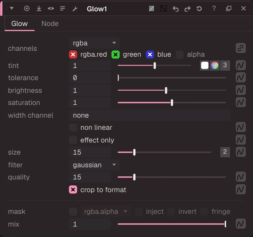Open the mix animation curve menu
Image resolution: width=253 pixels, height=237 pixels.
click(241, 224)
